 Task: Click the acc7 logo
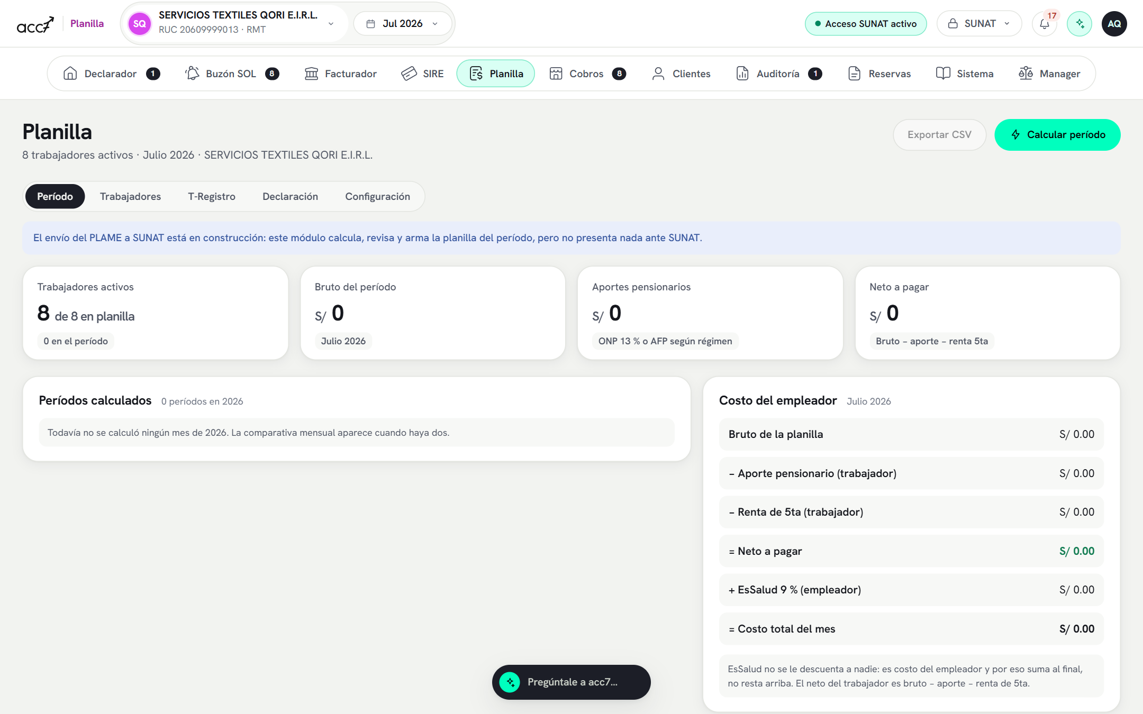pyautogui.click(x=35, y=24)
